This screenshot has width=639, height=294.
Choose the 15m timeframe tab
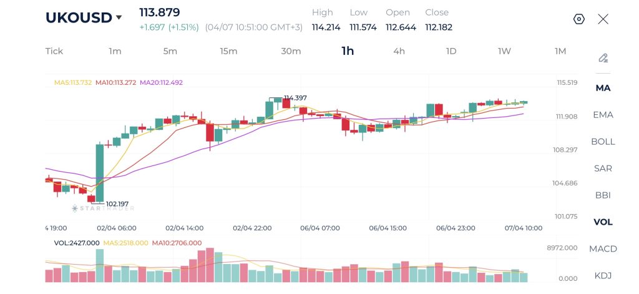click(228, 51)
